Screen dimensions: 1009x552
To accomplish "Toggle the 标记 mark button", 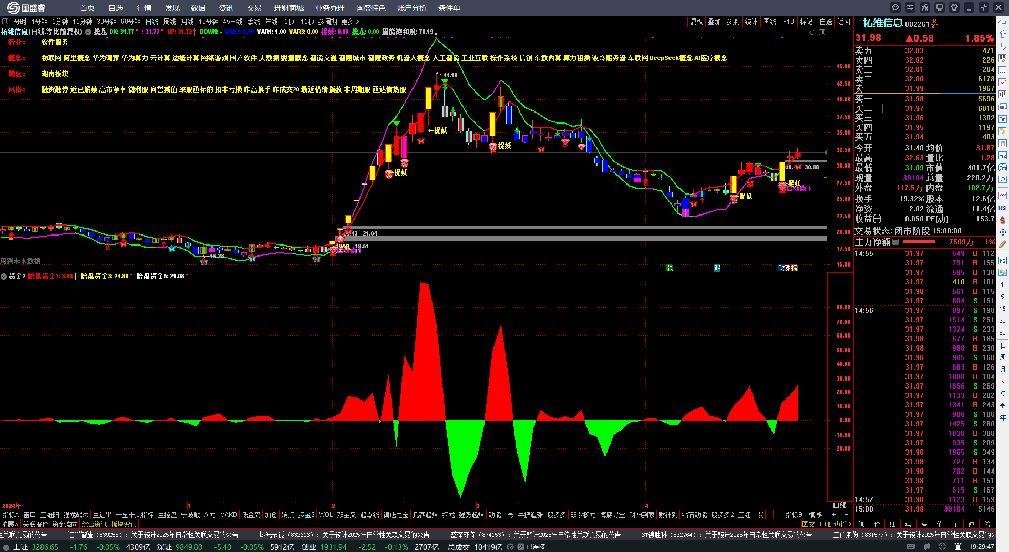I will pos(806,22).
